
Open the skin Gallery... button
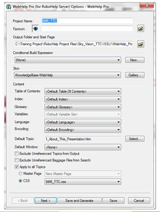click(x=135, y=75)
